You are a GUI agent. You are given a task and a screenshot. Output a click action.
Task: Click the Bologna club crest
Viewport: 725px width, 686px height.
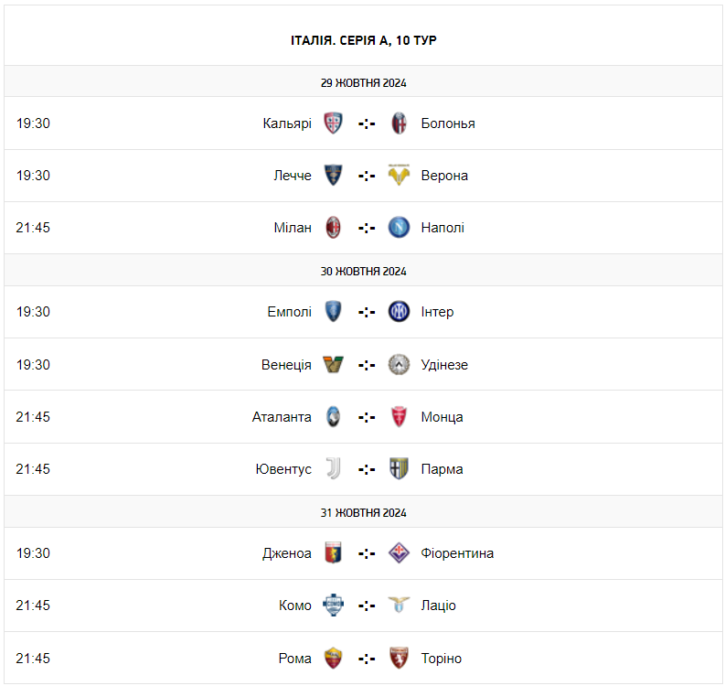tap(399, 123)
